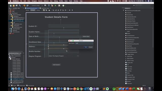The image size is (162, 91).
Task: Click the Text Area item in Palette
Action: click(129, 69)
